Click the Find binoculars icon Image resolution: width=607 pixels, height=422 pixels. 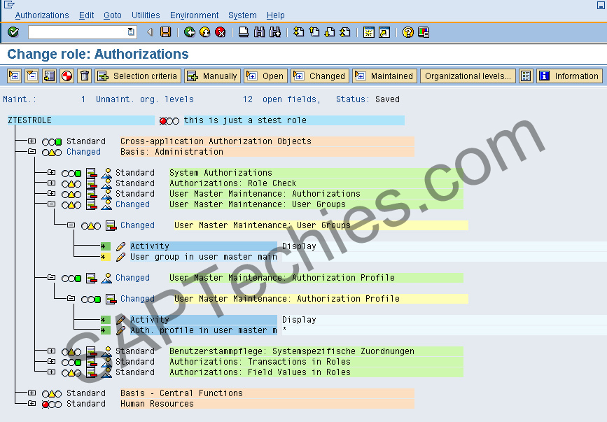tap(260, 32)
